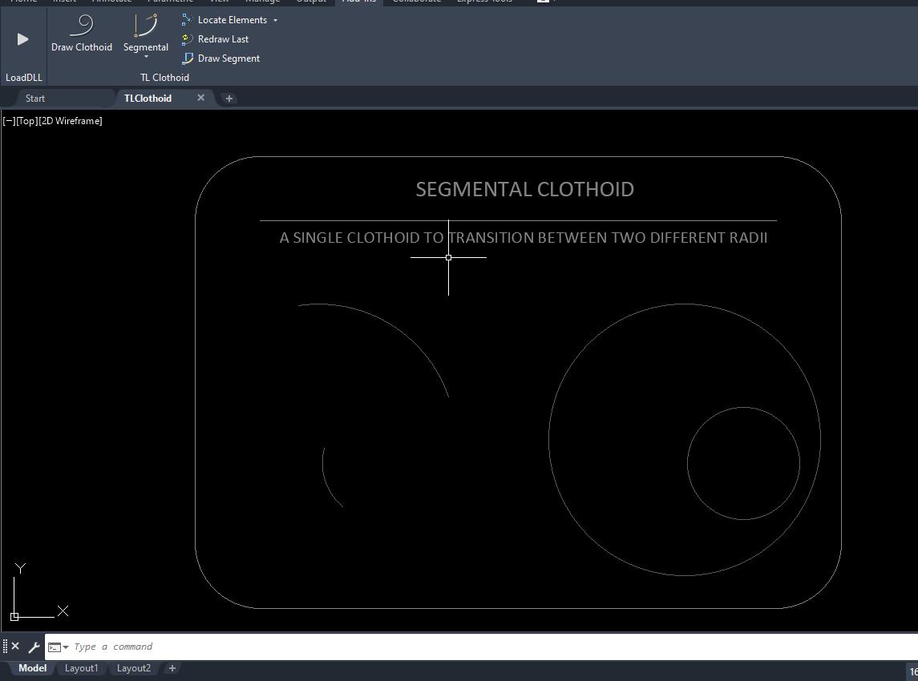Expand the Segmental tool dropdown arrow
Image resolution: width=918 pixels, height=681 pixels.
(146, 57)
